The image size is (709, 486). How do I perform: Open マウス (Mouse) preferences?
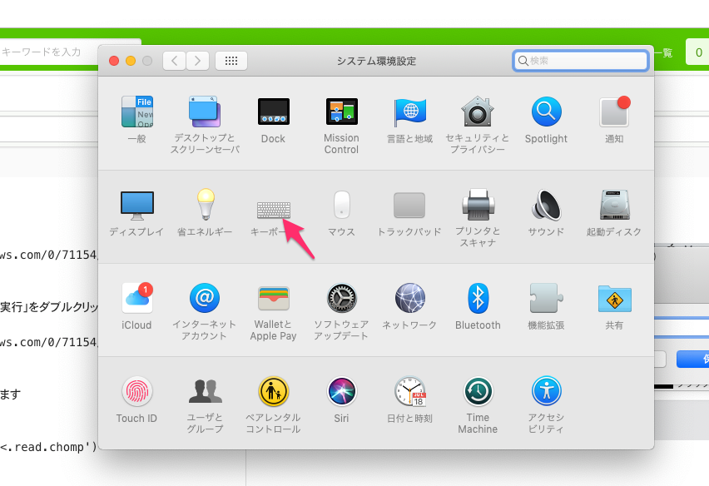[342, 205]
